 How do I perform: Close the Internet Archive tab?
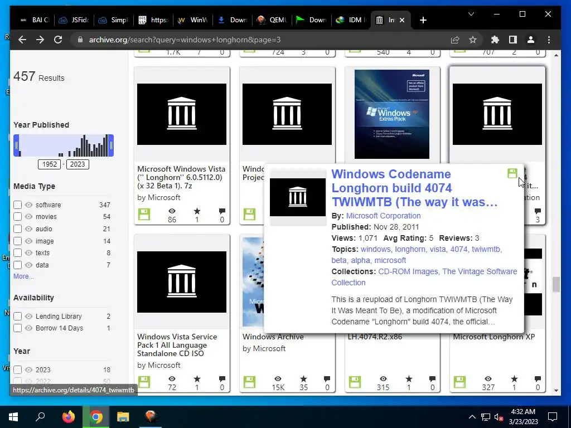402,20
